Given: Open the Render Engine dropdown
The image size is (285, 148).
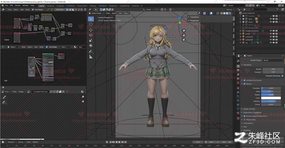Looking at the screenshot, I should tap(273, 60).
